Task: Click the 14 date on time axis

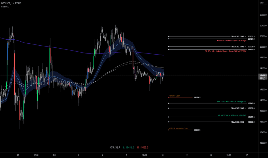Action: tap(211, 155)
